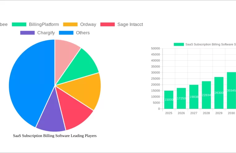Click the 0 y-axis value
The width and height of the screenshot is (236, 153).
click(159, 109)
